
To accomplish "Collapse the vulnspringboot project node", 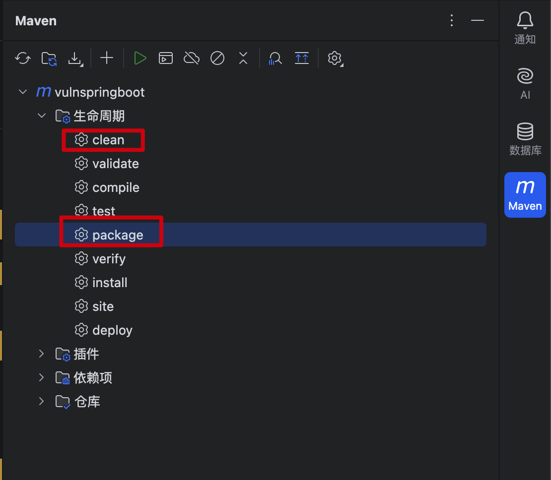I will pyautogui.click(x=23, y=92).
